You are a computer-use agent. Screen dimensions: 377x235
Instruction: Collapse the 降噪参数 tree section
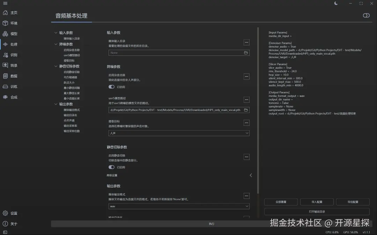click(x=56, y=44)
